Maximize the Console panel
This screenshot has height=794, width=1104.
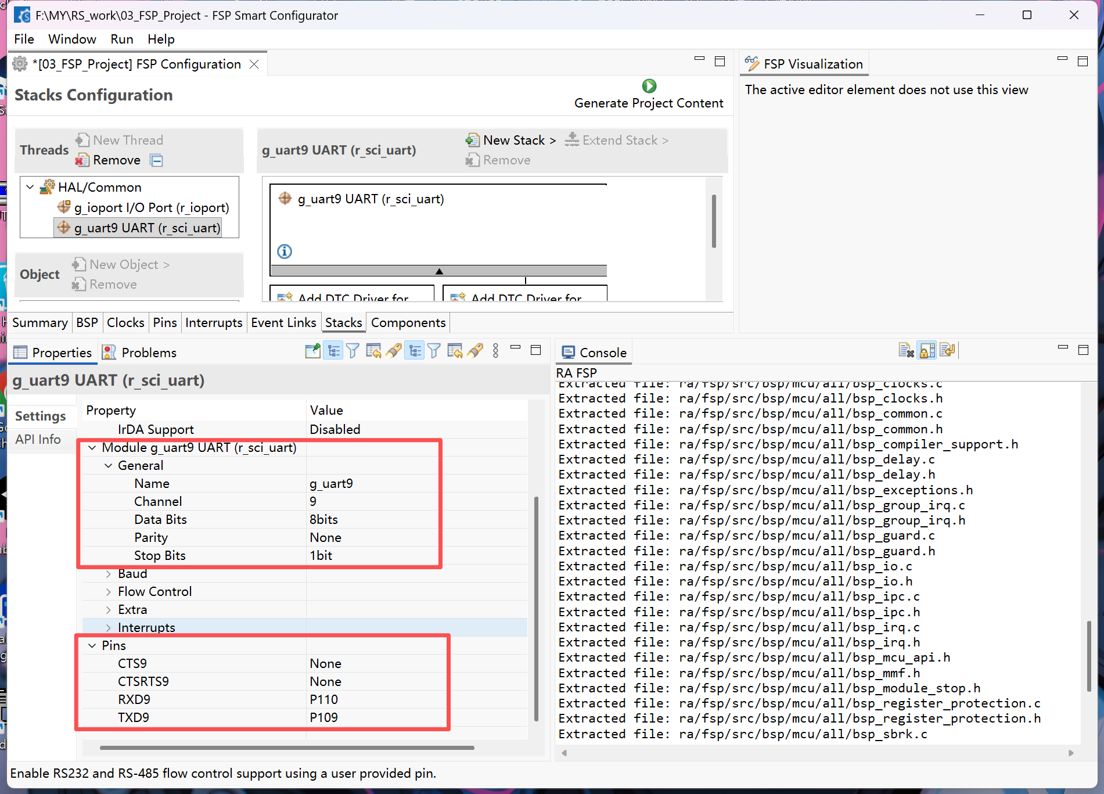(x=1083, y=350)
